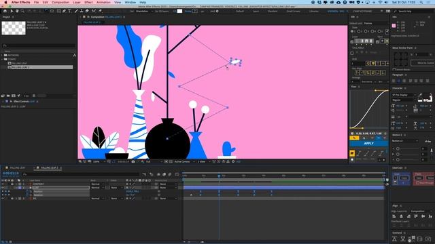Select FALLING LEAF comp in Project panel
This screenshot has height=244, width=435.
coord(19,63)
